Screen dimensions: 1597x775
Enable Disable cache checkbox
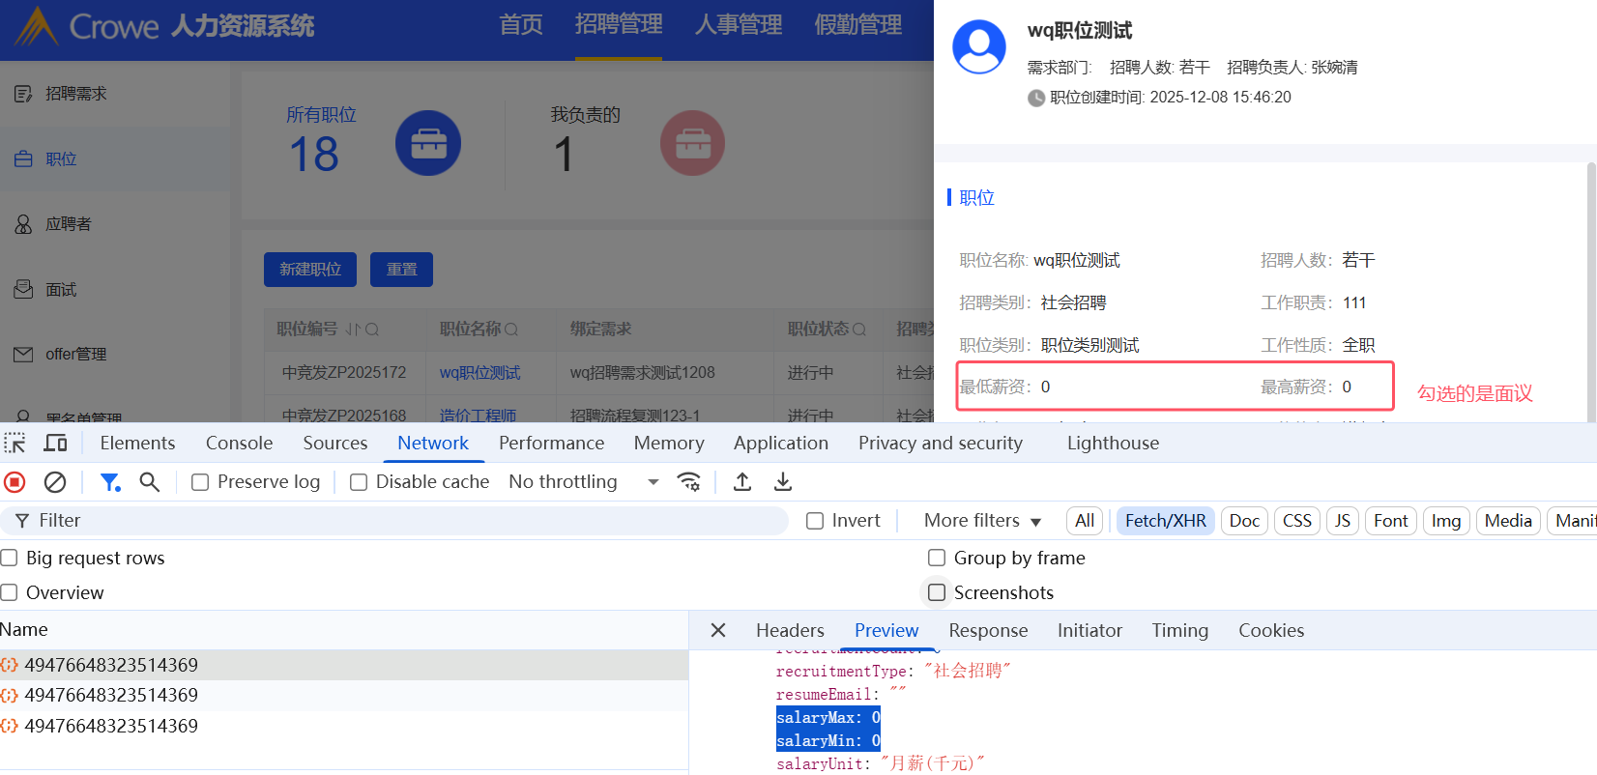pos(359,482)
